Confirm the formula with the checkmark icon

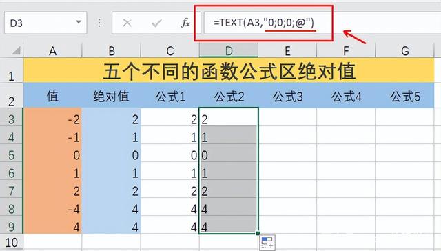tap(156, 23)
